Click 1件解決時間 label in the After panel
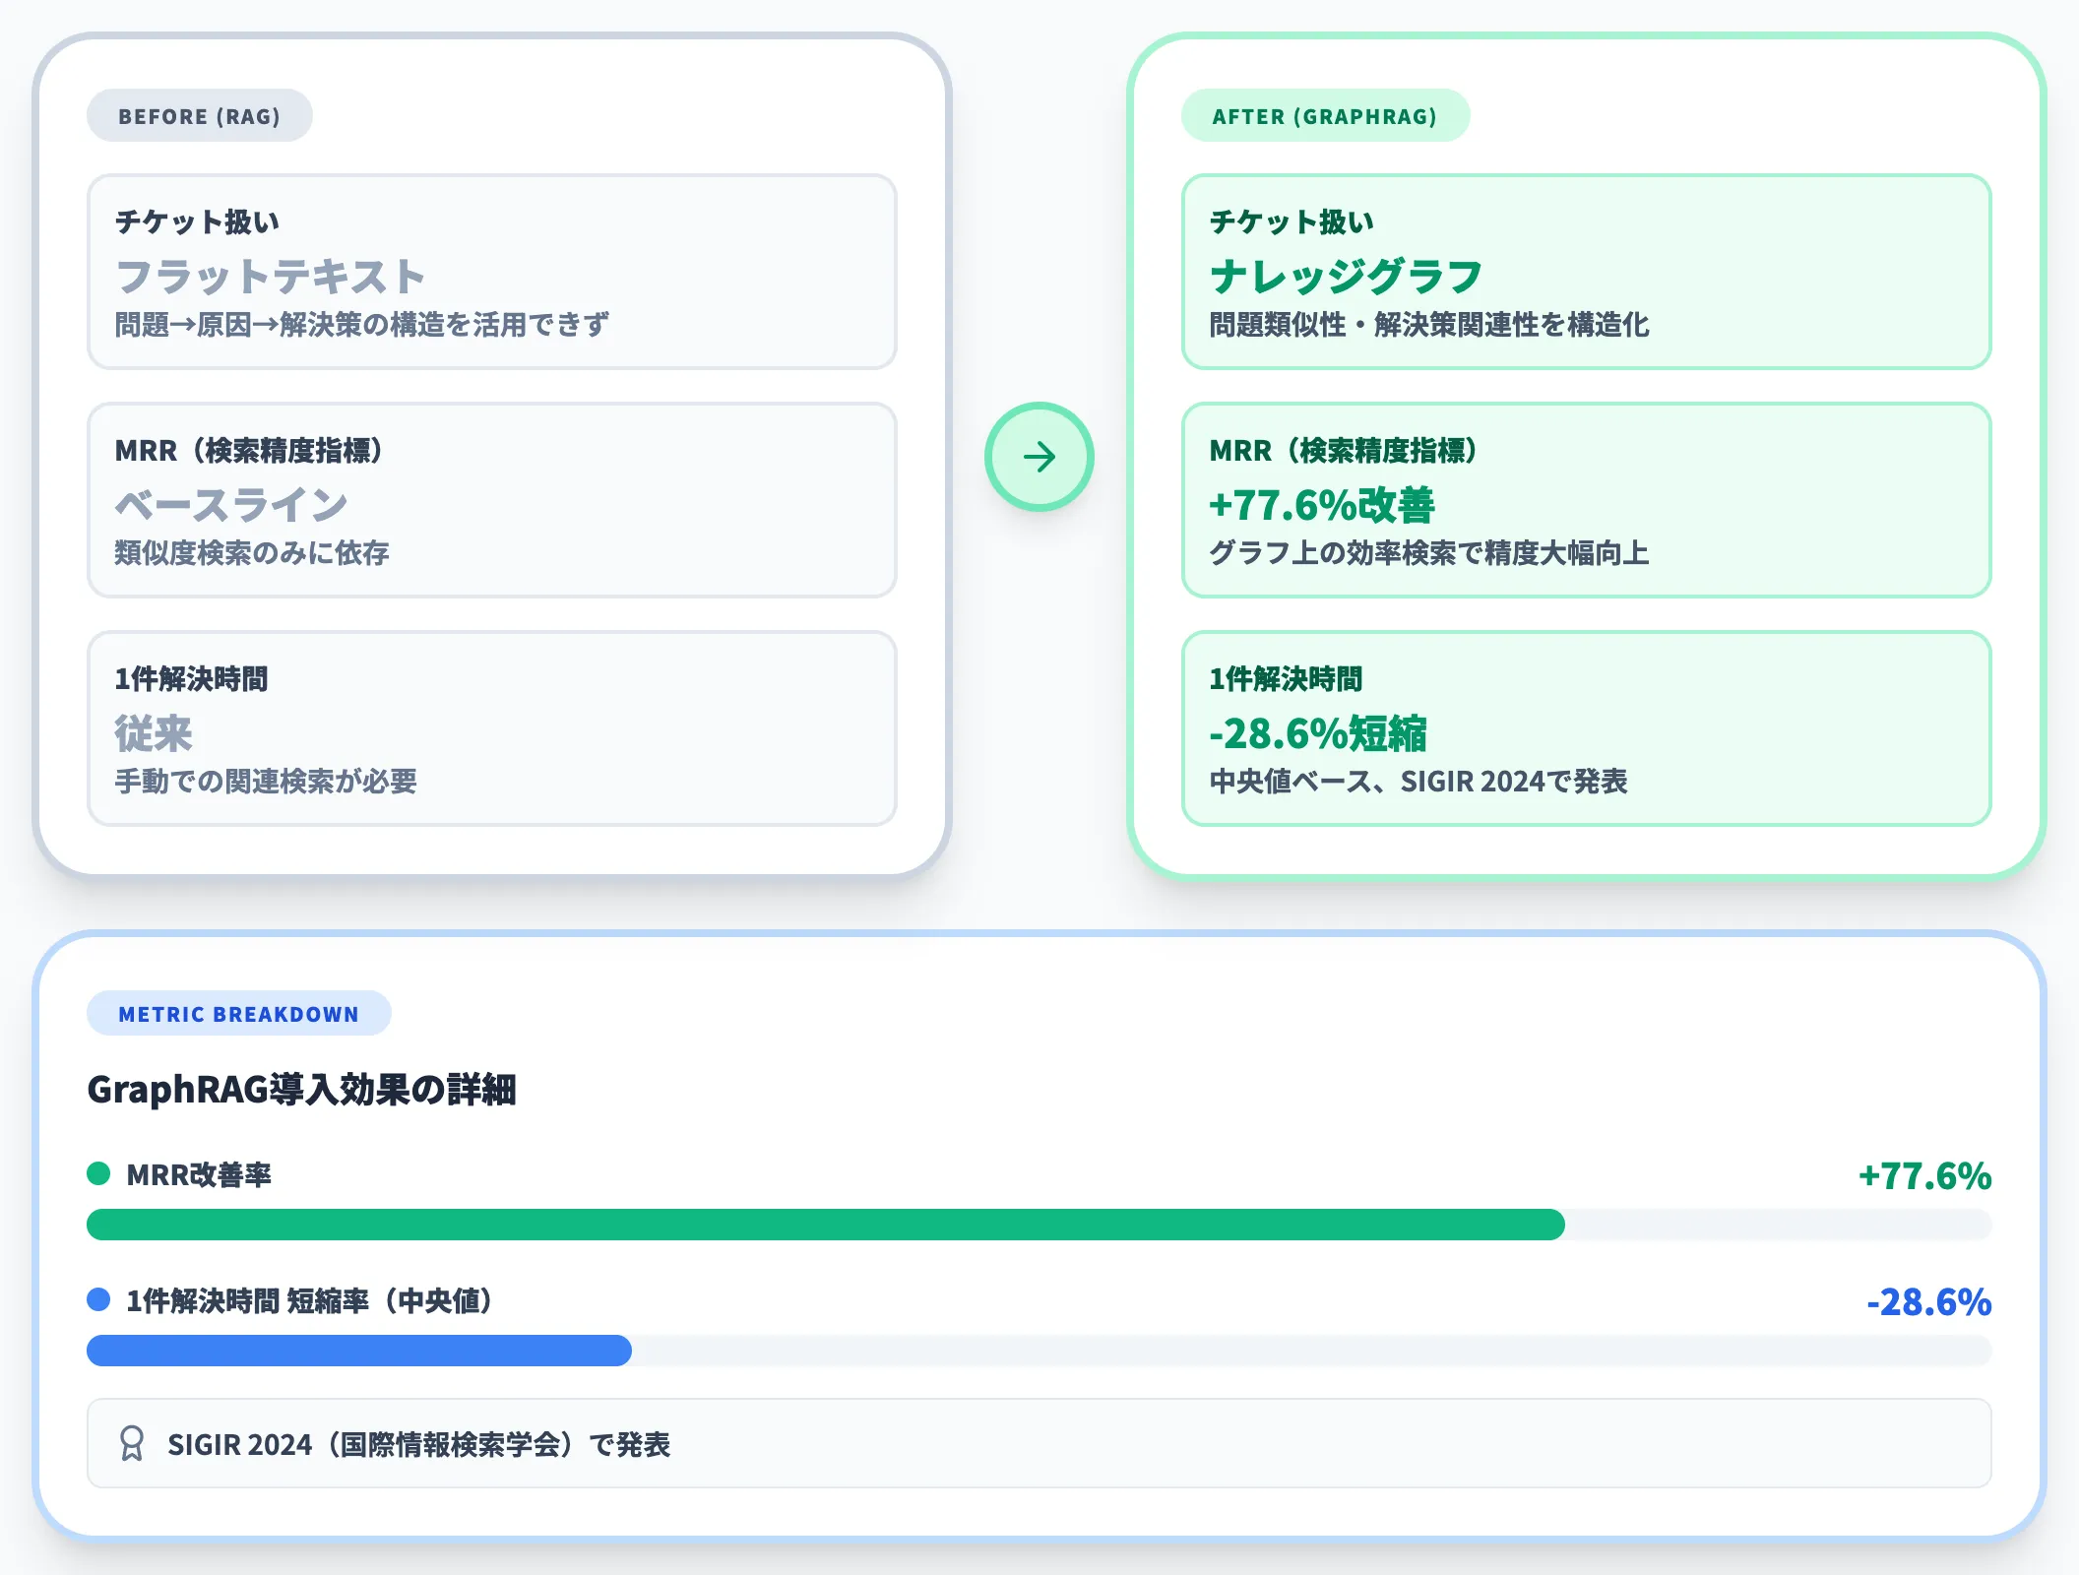Image resolution: width=2079 pixels, height=1575 pixels. click(x=1286, y=678)
